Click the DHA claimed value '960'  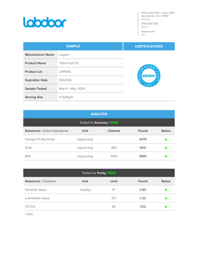[114, 148]
